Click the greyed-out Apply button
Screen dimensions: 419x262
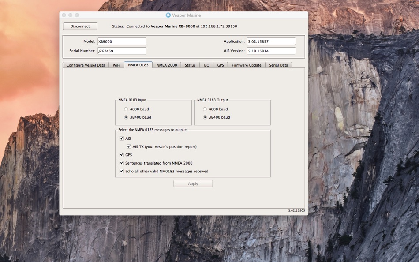[x=193, y=183]
